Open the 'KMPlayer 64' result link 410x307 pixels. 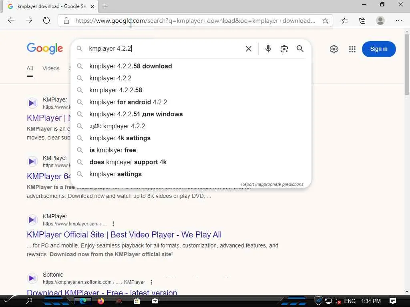(x=48, y=176)
